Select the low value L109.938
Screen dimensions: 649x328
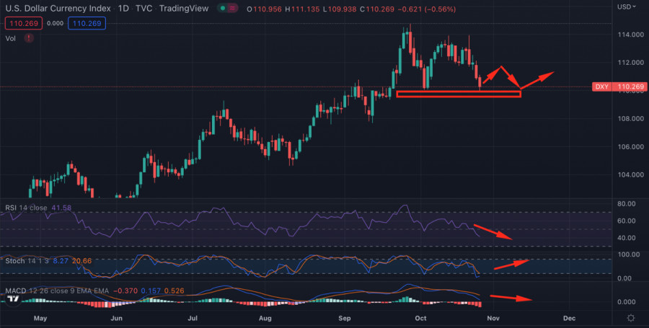pyautogui.click(x=340, y=9)
